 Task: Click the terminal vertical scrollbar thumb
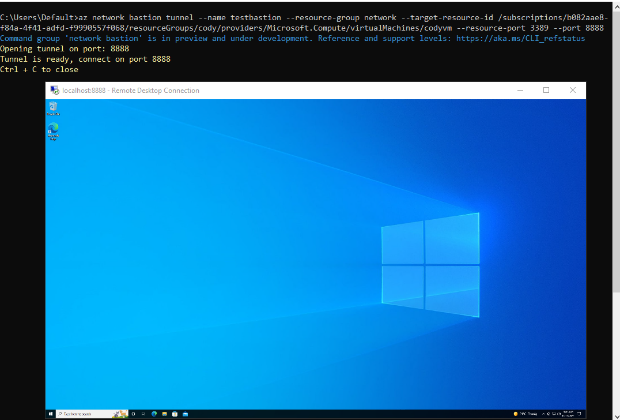[617, 153]
